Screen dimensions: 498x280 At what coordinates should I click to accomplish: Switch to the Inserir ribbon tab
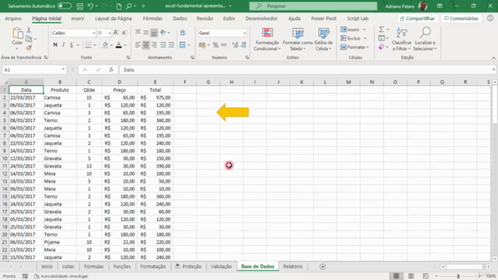click(x=78, y=19)
